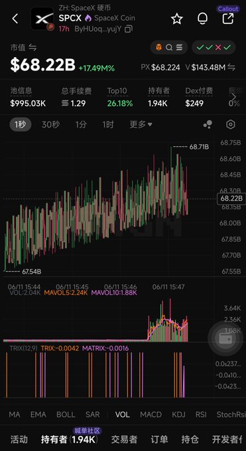The image size is (246, 451).
Task: Select the 30秒 timeframe
Action: pyautogui.click(x=51, y=125)
